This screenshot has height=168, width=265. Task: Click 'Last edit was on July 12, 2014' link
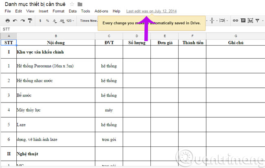[151, 11]
